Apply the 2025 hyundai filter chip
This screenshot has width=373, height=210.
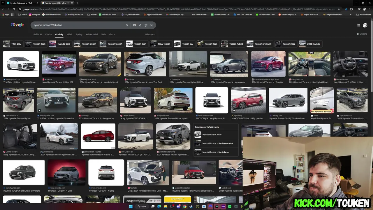[x=310, y=44]
